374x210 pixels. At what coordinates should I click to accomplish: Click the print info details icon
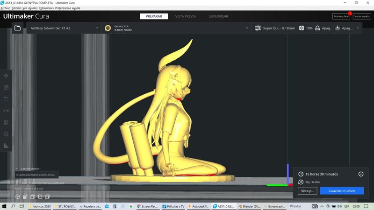point(360,174)
